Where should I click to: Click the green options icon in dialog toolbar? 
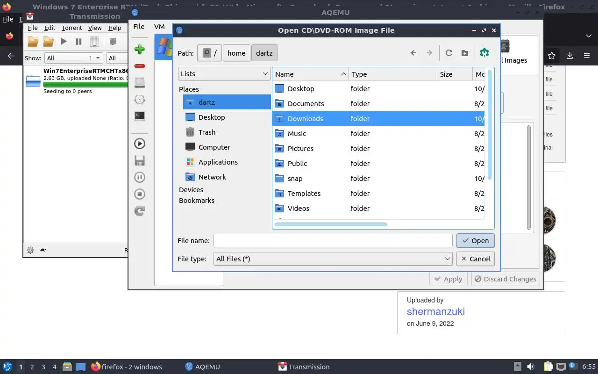coord(484,53)
